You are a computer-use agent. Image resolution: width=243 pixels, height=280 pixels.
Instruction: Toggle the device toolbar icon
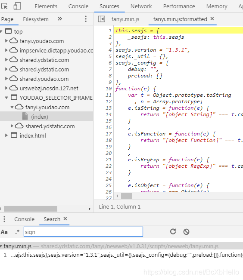coord(17,6)
